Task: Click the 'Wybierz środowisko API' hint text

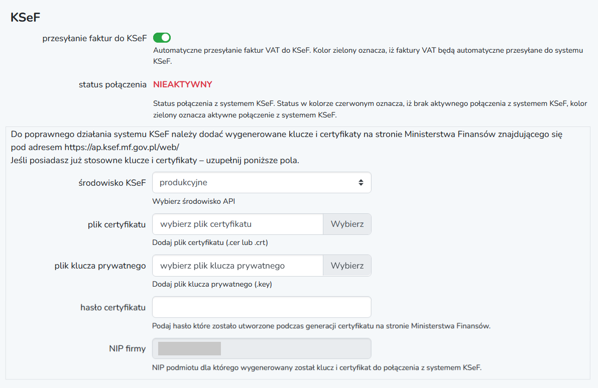Action: (x=193, y=201)
